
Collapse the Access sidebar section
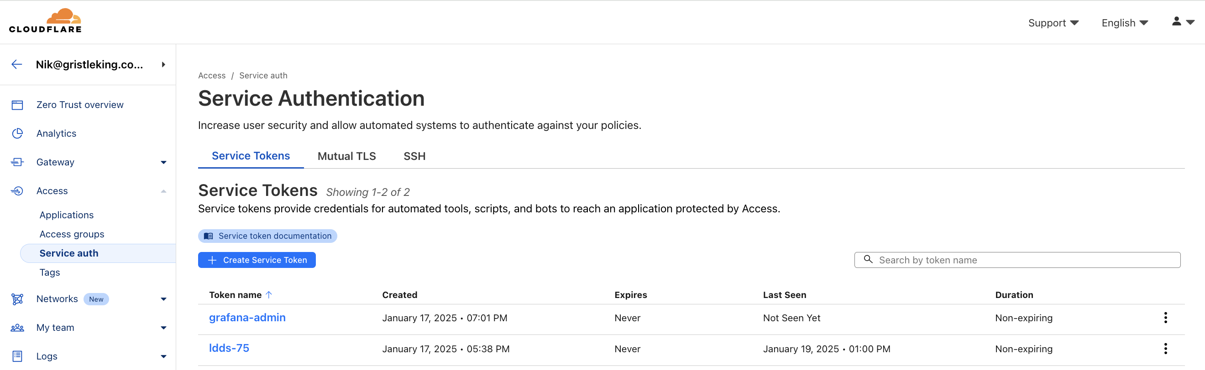163,191
